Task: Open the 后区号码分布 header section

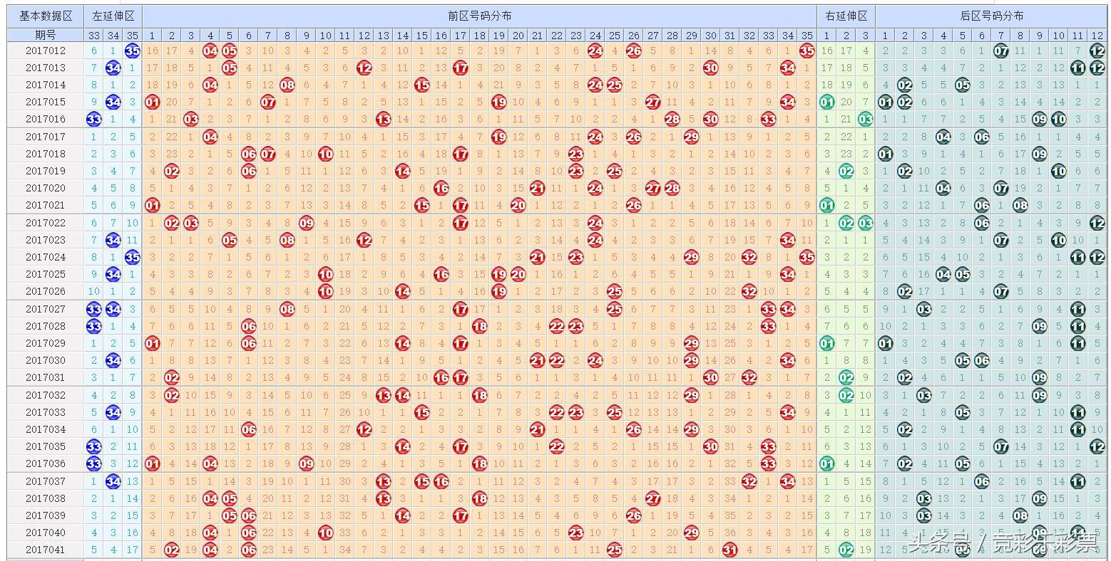Action: click(991, 16)
